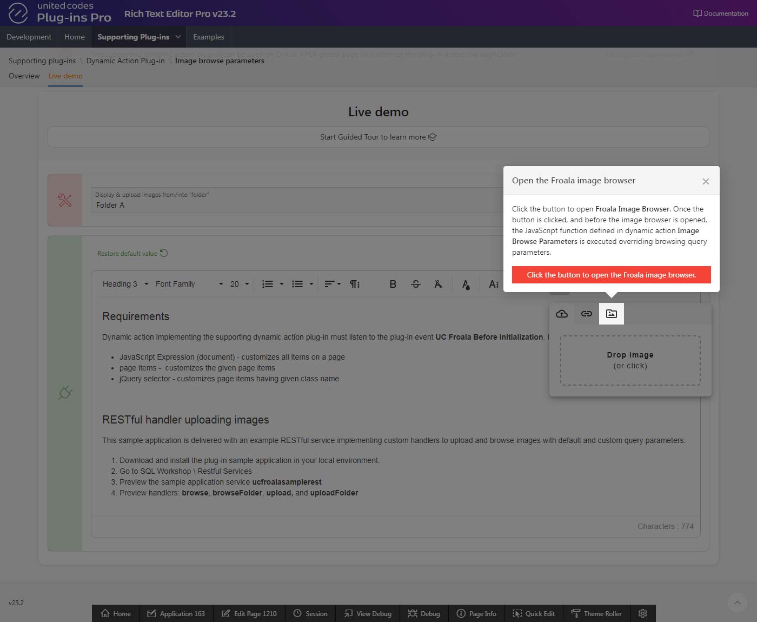This screenshot has height=622, width=757.
Task: Open the Paragraph style pilcrow tool
Action: coord(355,284)
